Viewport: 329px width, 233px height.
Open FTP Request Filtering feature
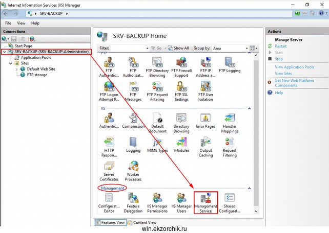157,91
